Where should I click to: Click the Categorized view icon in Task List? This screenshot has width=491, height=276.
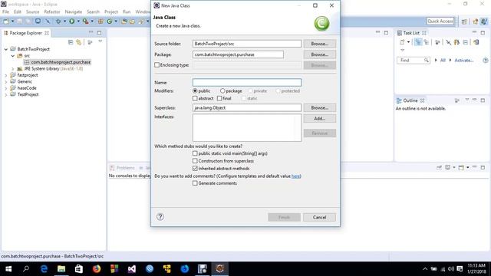(x=418, y=42)
